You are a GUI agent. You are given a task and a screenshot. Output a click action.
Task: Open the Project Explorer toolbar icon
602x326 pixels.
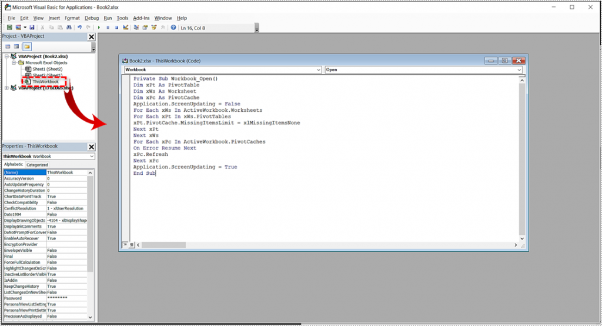coord(136,28)
